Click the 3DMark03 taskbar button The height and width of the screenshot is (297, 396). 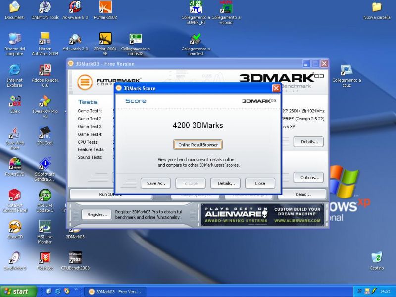tap(115, 292)
